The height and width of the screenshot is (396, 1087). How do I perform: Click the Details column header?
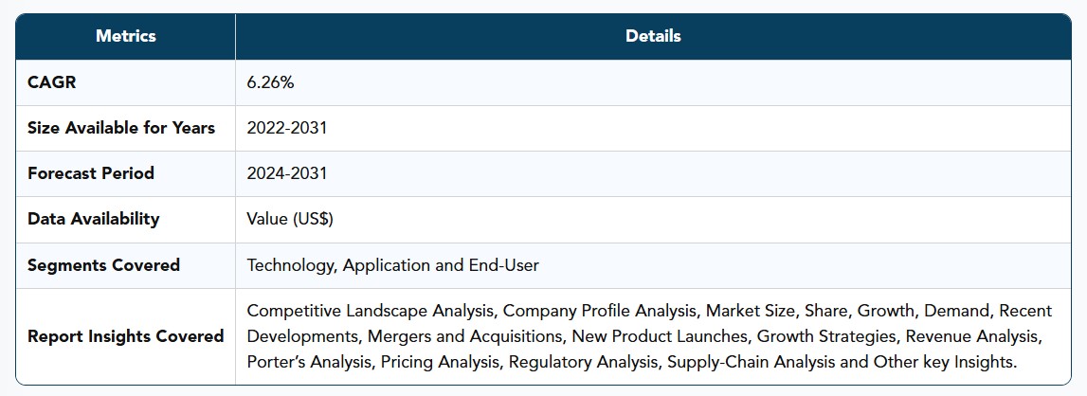point(653,36)
